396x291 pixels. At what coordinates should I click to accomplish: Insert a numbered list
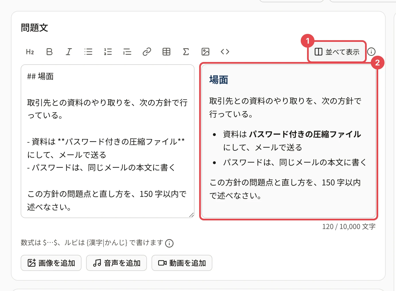108,52
